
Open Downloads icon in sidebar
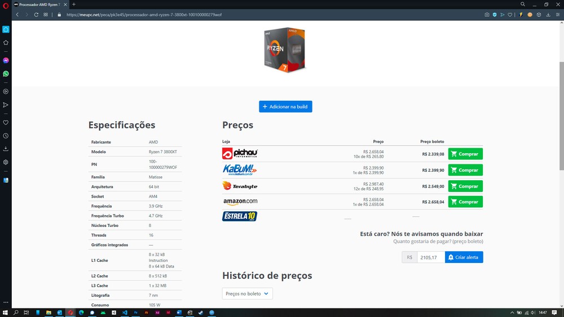coord(6,149)
